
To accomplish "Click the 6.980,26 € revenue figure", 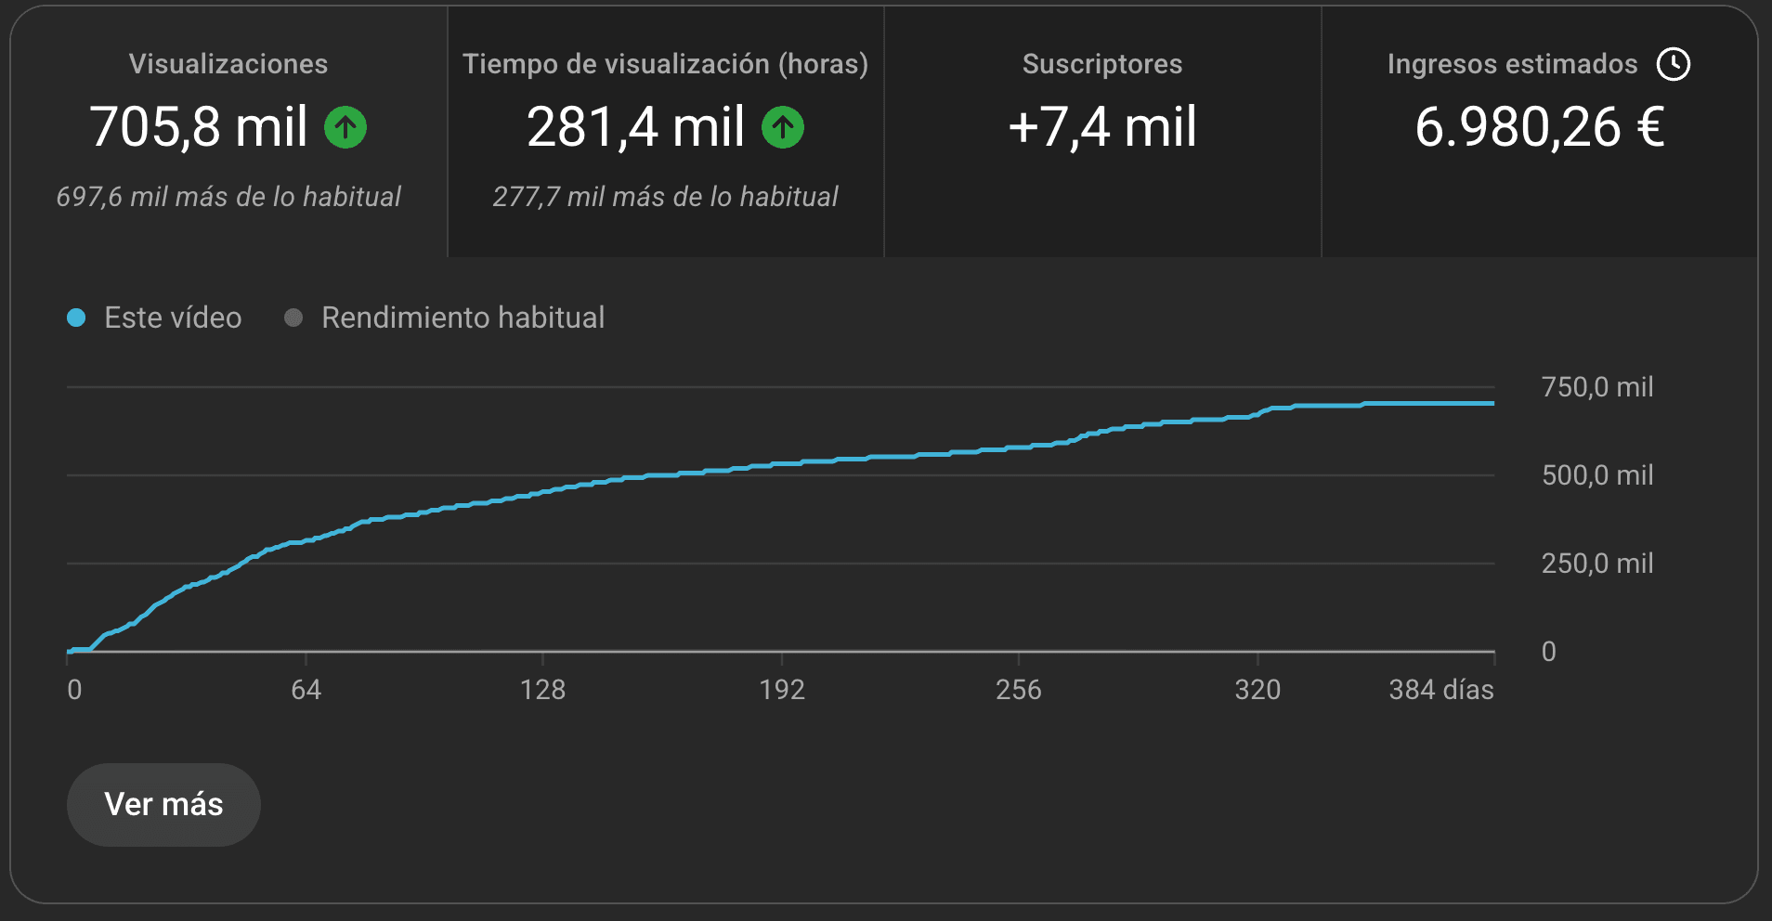I will 1539,127.
